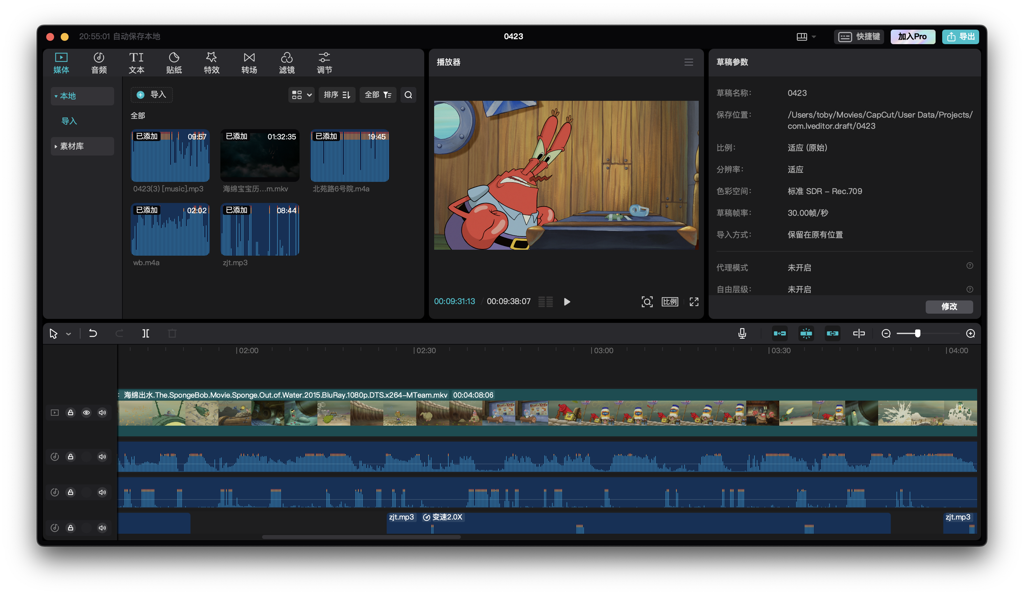The height and width of the screenshot is (595, 1024).
Task: Show help for 自由层级 free layer
Action: [x=970, y=289]
